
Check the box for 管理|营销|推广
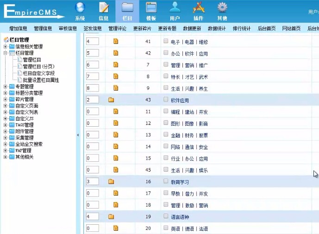166,64
